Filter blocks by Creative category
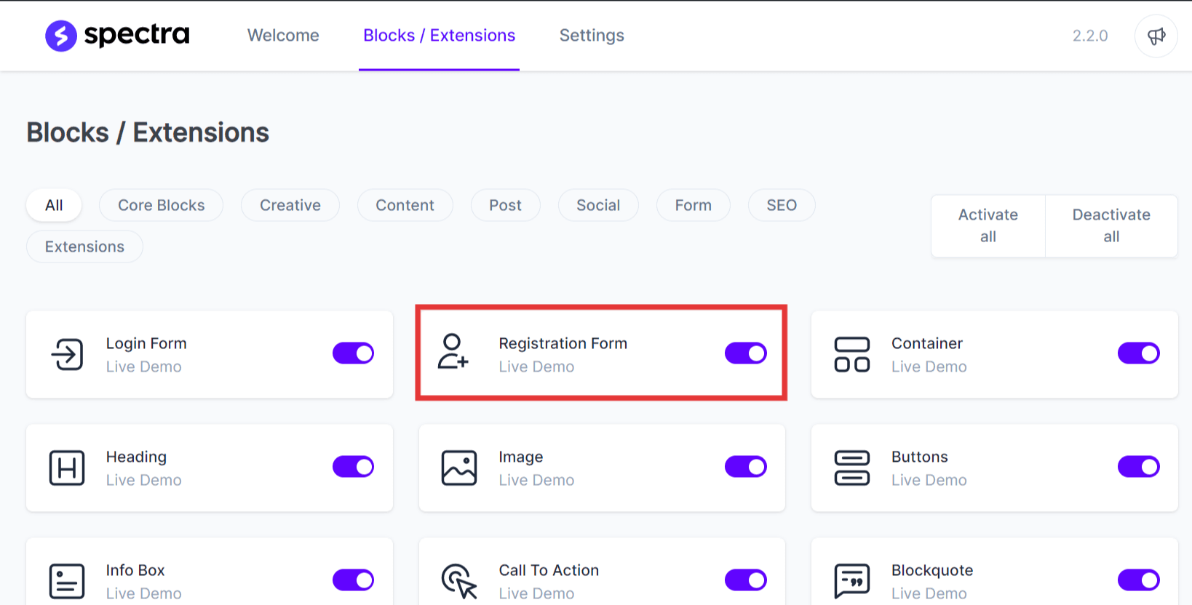1192x605 pixels. click(290, 206)
